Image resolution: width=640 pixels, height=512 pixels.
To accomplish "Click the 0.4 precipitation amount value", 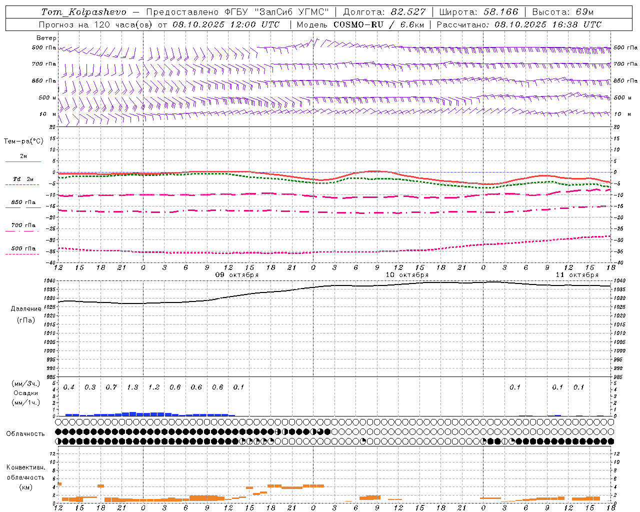I will click(69, 387).
